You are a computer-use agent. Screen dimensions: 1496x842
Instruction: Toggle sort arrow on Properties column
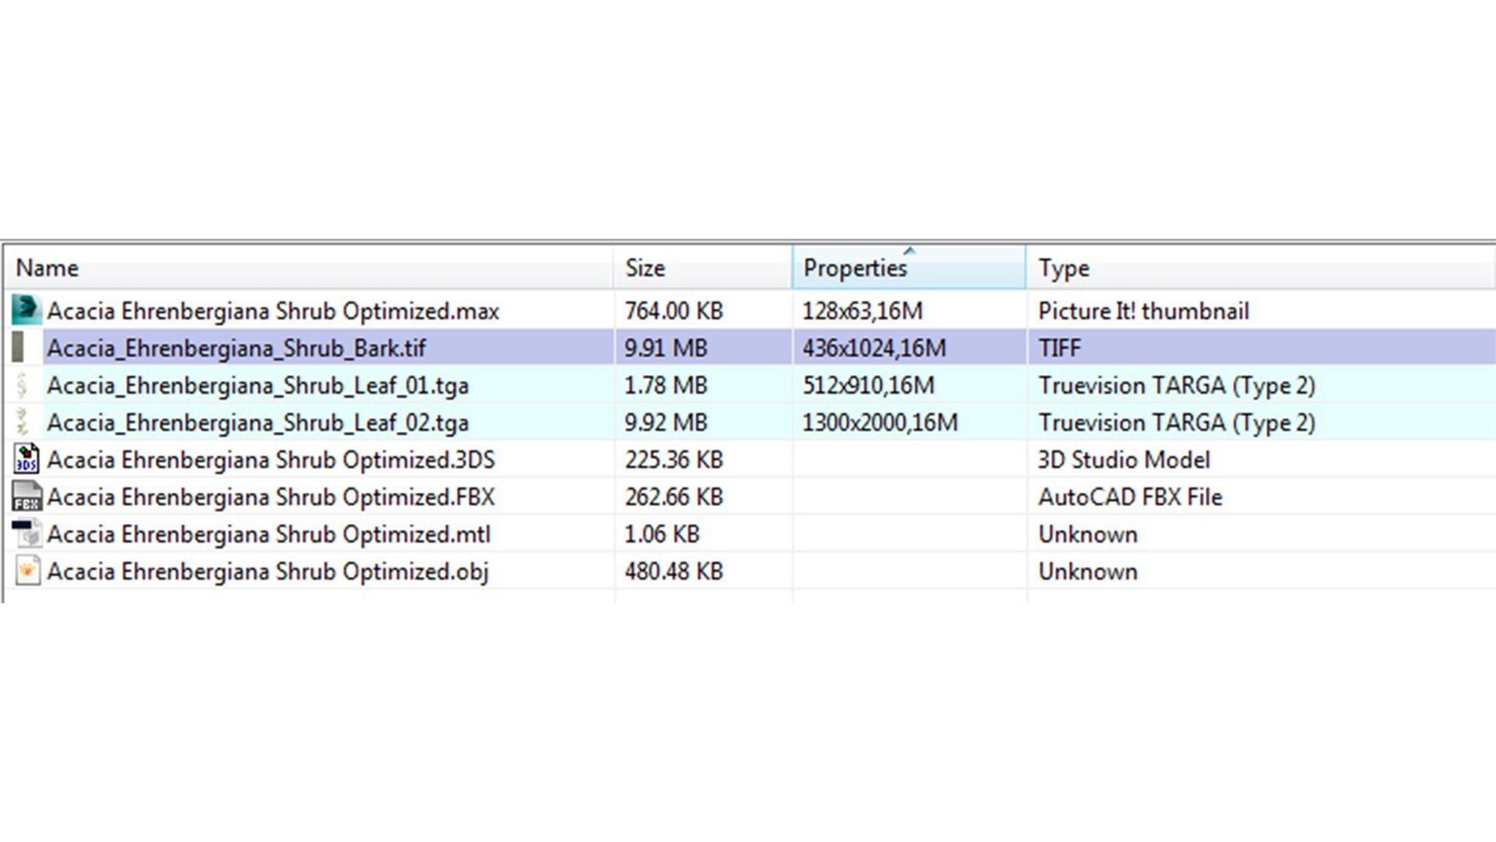click(909, 252)
